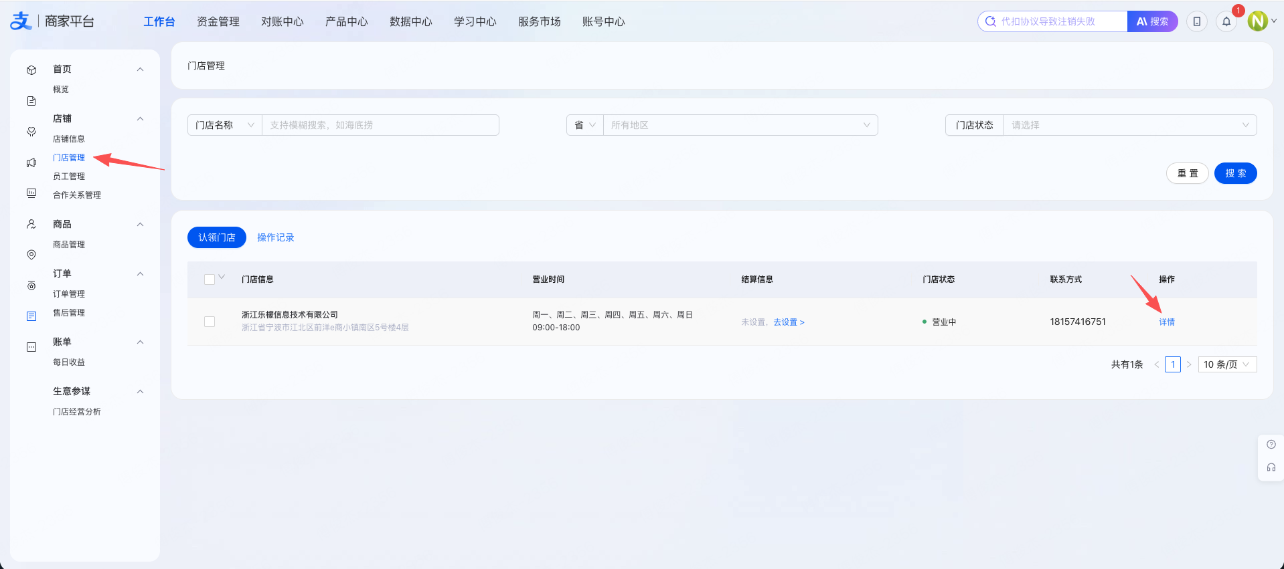Tick checkbox for 浙江乐檬信息技术有限公司 row

coord(210,322)
